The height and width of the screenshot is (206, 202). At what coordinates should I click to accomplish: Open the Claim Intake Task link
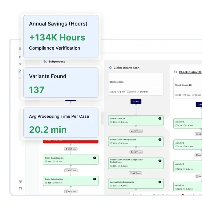(x=126, y=68)
